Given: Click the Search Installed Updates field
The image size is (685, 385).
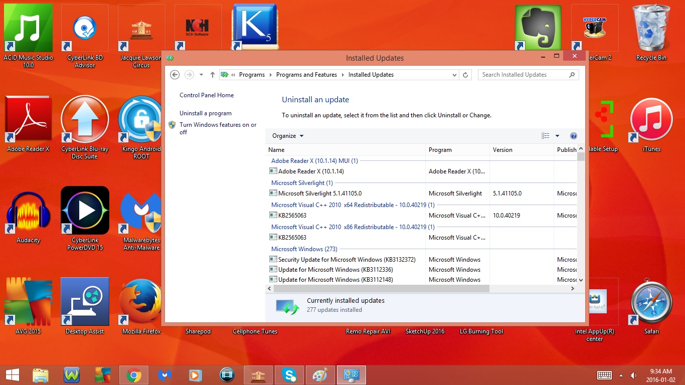Looking at the screenshot, I should 528,75.
